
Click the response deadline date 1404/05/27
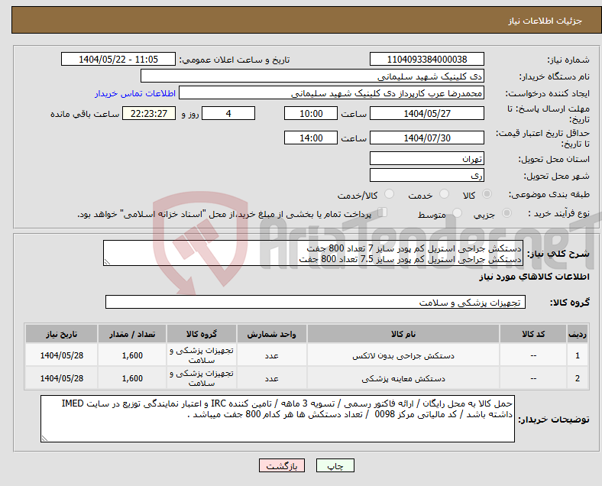pyautogui.click(x=426, y=113)
